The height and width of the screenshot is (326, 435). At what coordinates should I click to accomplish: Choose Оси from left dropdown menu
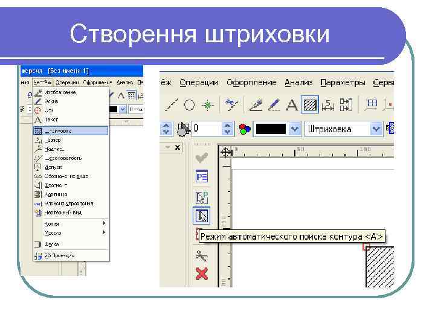coord(71,110)
